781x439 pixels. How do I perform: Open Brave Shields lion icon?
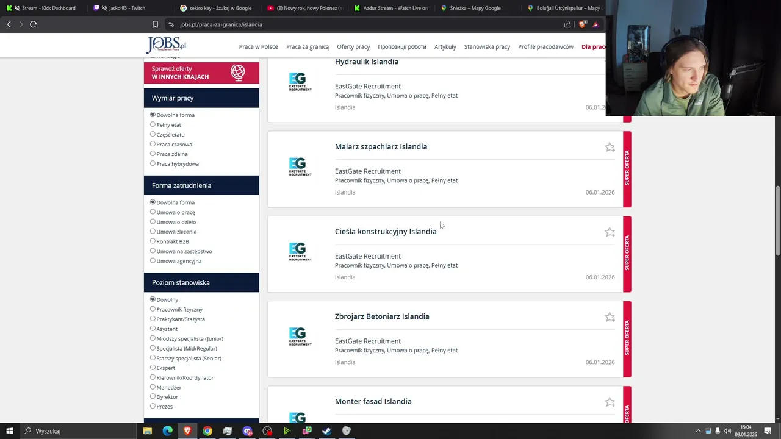[582, 24]
